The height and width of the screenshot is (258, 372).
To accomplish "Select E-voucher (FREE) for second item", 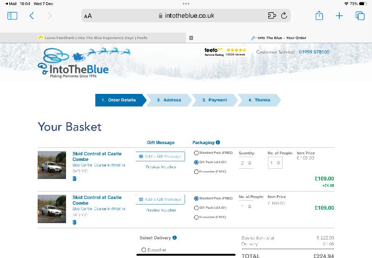I will point(196,217).
